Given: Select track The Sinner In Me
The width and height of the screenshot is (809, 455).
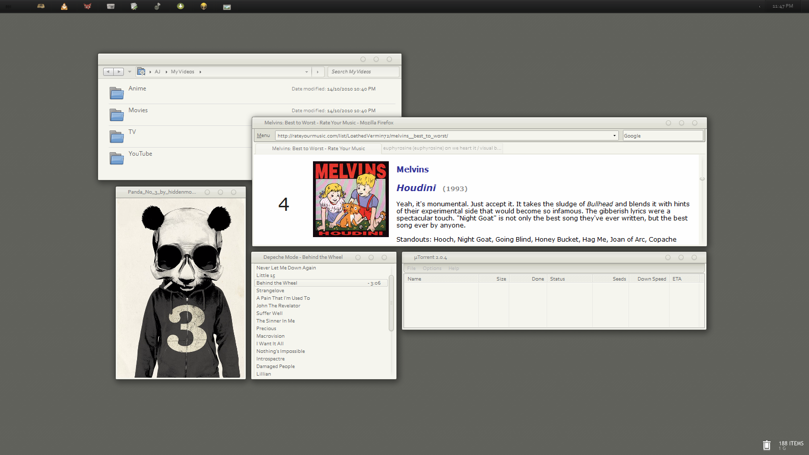Looking at the screenshot, I should point(276,321).
